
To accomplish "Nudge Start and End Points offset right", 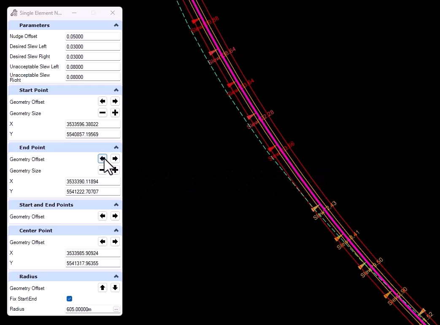I will (115, 216).
